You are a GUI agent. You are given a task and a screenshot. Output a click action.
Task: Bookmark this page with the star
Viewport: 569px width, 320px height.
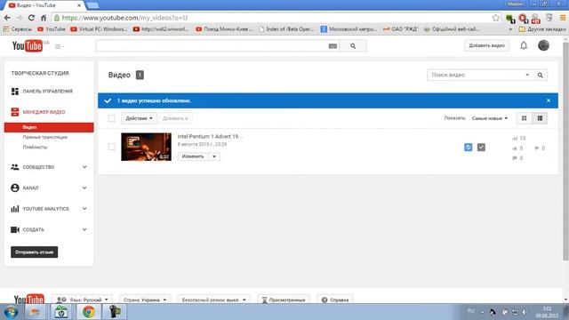click(496, 18)
